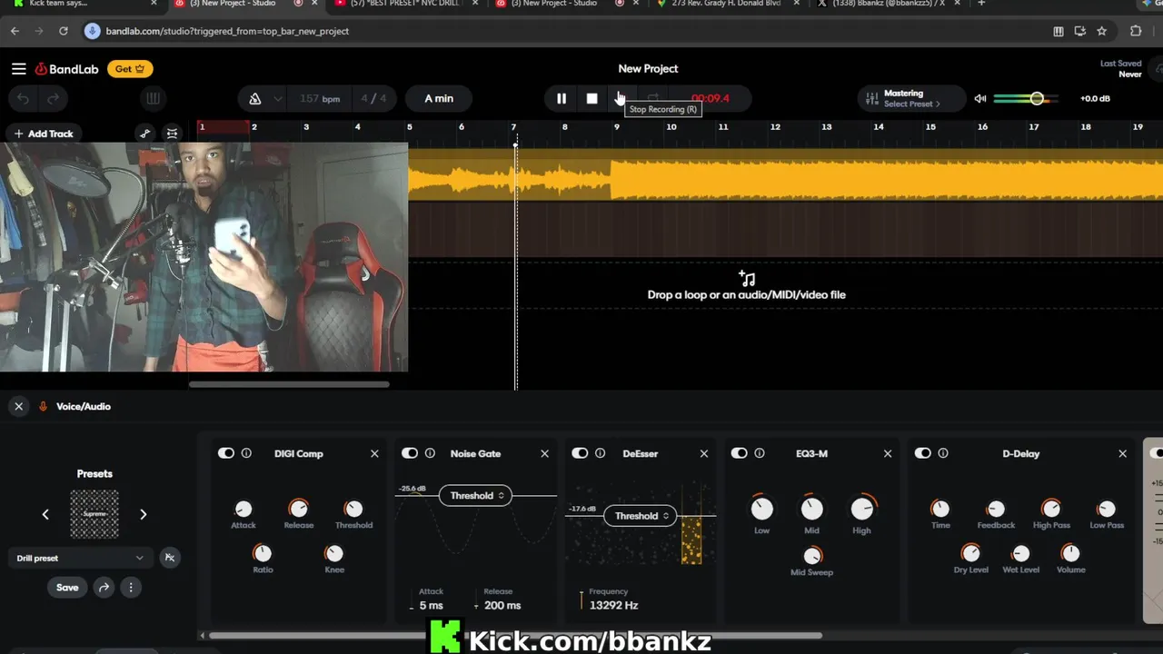The width and height of the screenshot is (1163, 654).
Task: Switch to the Kick team says browser tab
Action: coord(82,5)
